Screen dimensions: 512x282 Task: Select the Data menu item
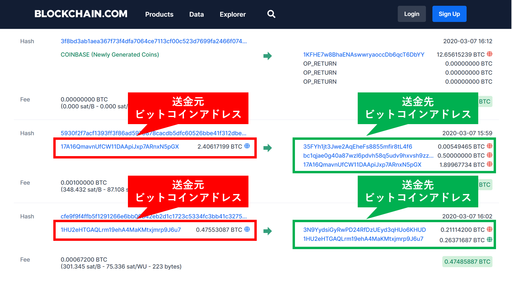click(x=196, y=14)
